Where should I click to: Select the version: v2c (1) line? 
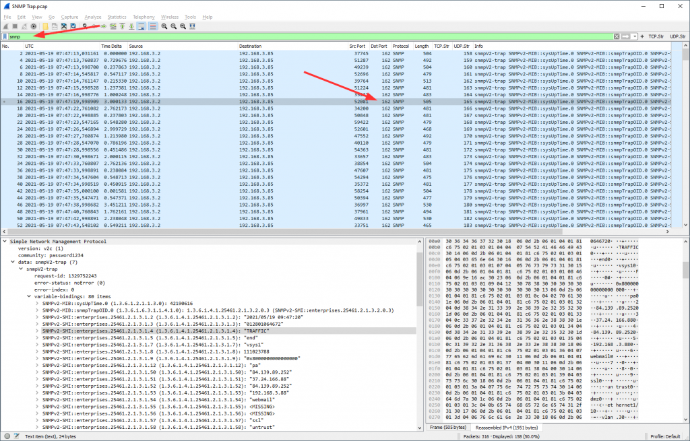40,248
